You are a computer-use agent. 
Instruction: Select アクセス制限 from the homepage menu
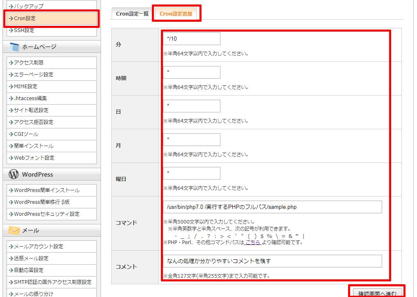pyautogui.click(x=29, y=63)
